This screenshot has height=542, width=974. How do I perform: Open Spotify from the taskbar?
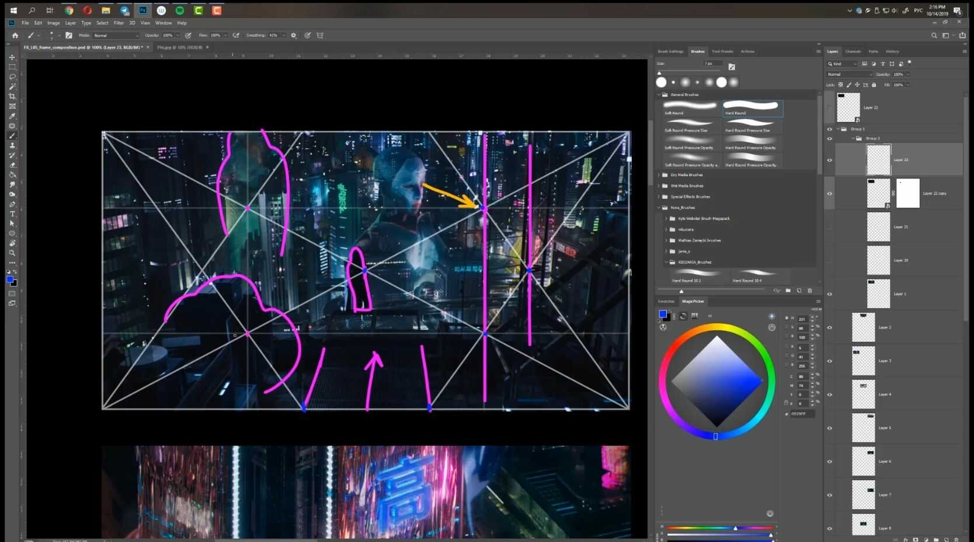tap(180, 11)
